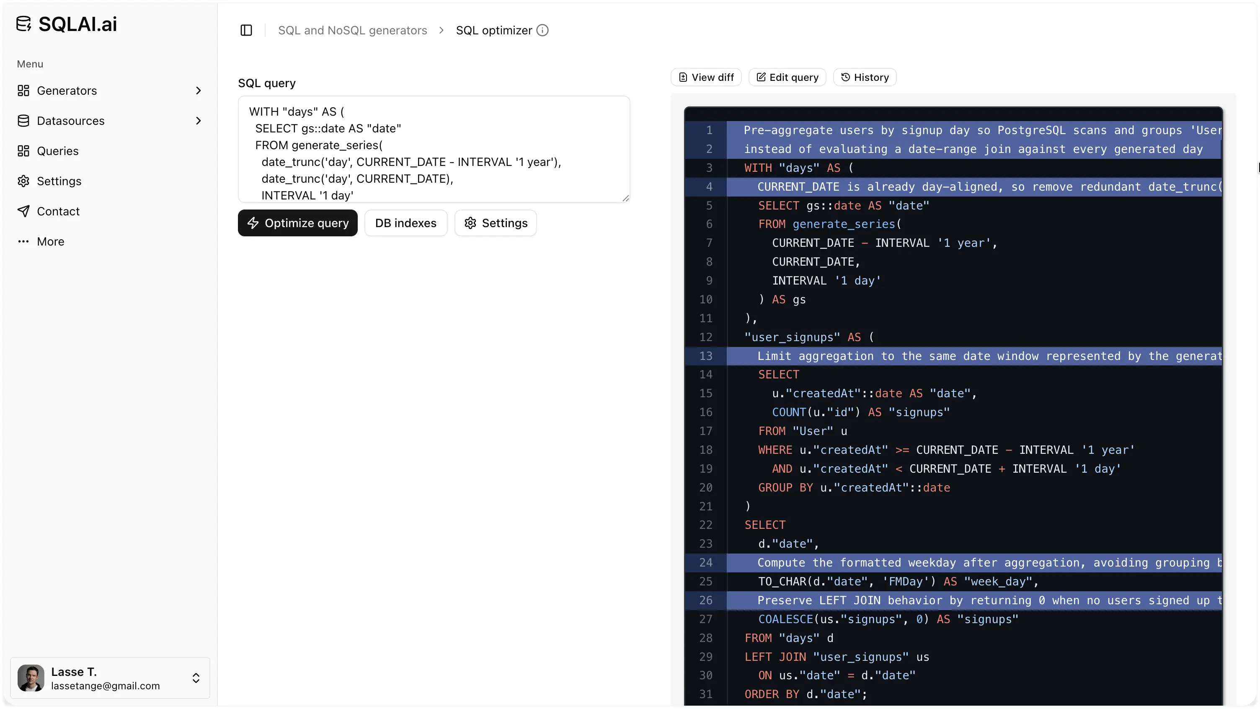Click the SQLAI.ai logo icon

click(x=23, y=23)
